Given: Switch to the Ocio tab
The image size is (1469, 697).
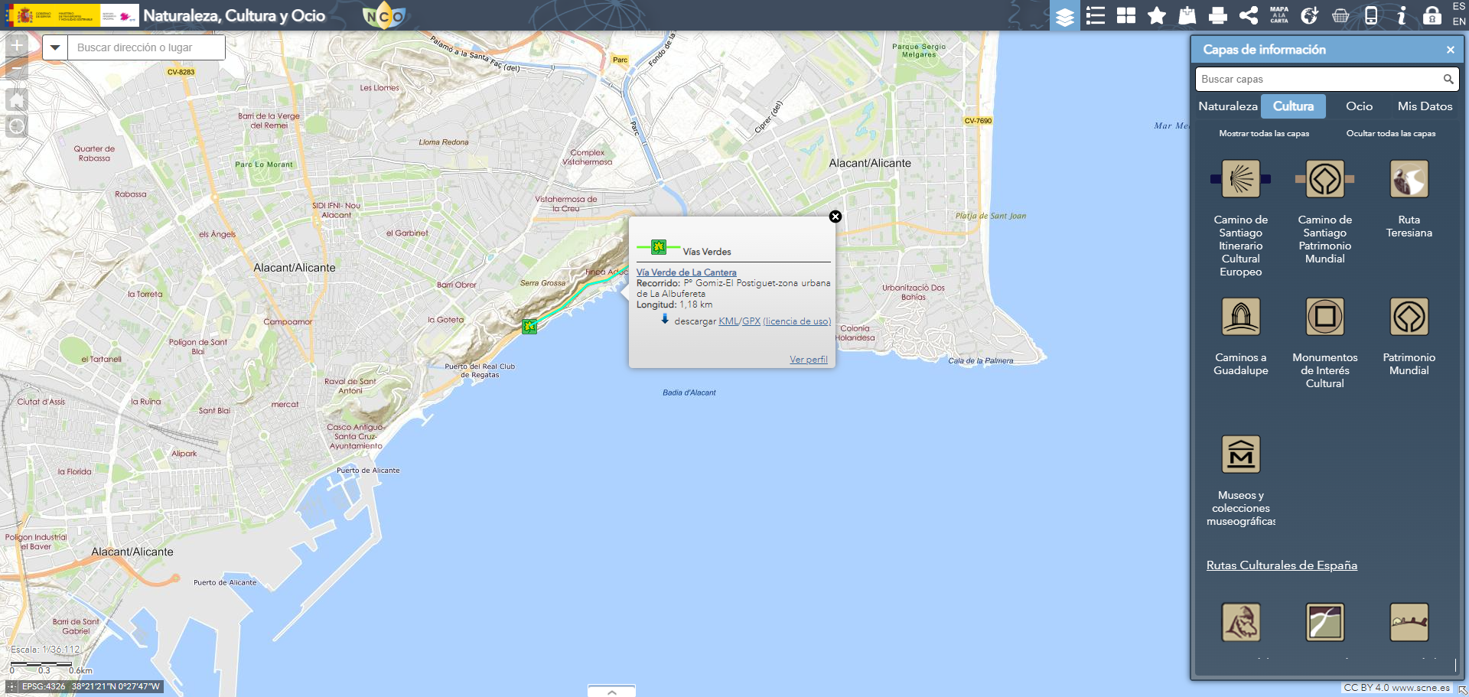Looking at the screenshot, I should coord(1359,106).
